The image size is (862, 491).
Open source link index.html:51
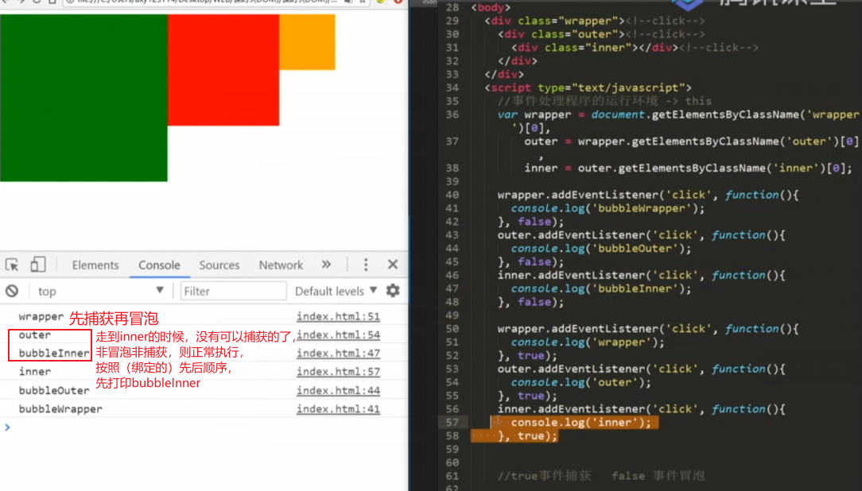tap(338, 316)
